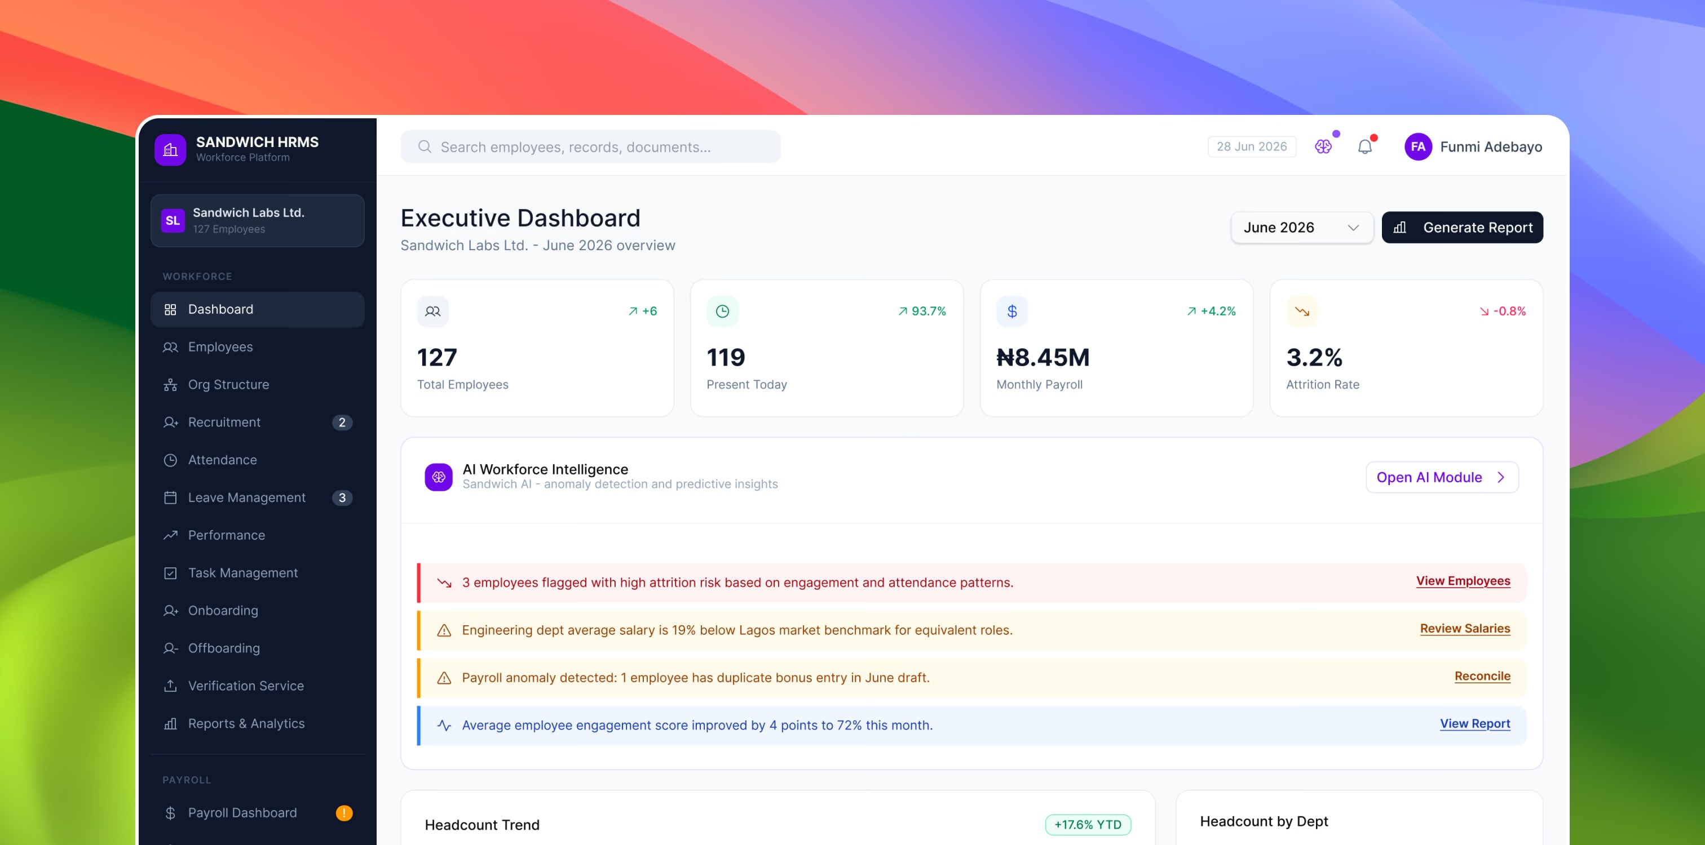Click the payroll anomaly warning triangle icon
The image size is (1705, 845).
pos(444,678)
